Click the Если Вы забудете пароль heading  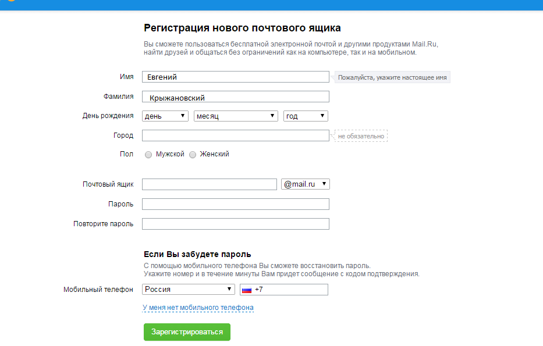click(x=197, y=254)
